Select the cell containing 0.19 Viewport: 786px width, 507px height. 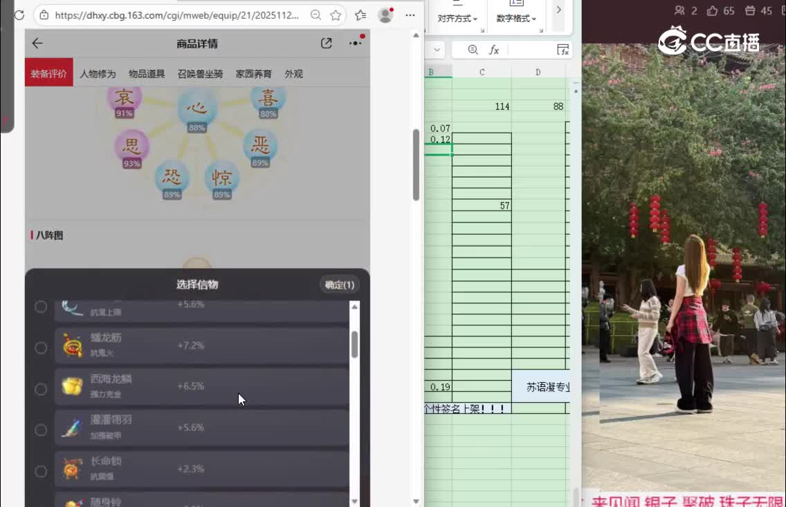(438, 387)
